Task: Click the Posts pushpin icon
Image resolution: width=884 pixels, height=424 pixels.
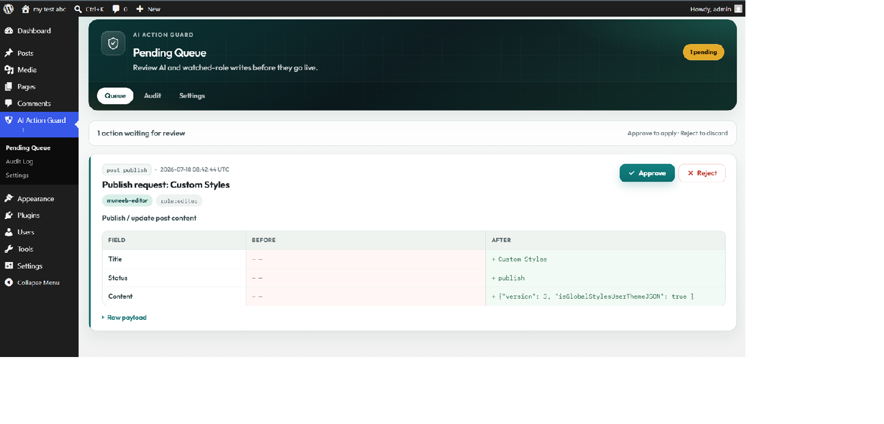Action: pyautogui.click(x=9, y=53)
